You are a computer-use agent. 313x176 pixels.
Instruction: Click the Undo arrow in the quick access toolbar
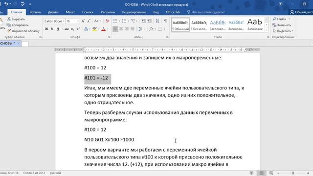[x=6, y=4]
